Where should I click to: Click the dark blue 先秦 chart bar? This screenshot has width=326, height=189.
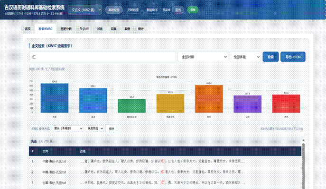click(55, 98)
